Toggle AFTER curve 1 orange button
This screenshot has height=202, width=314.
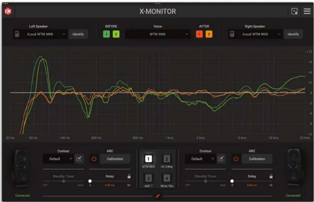[199, 34]
